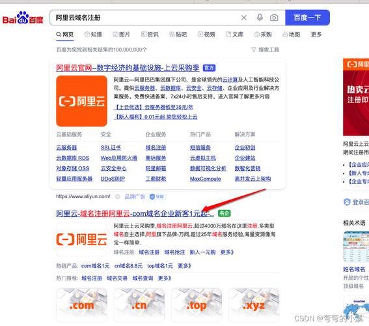Clear the search box with the X icon

pyautogui.click(x=244, y=18)
